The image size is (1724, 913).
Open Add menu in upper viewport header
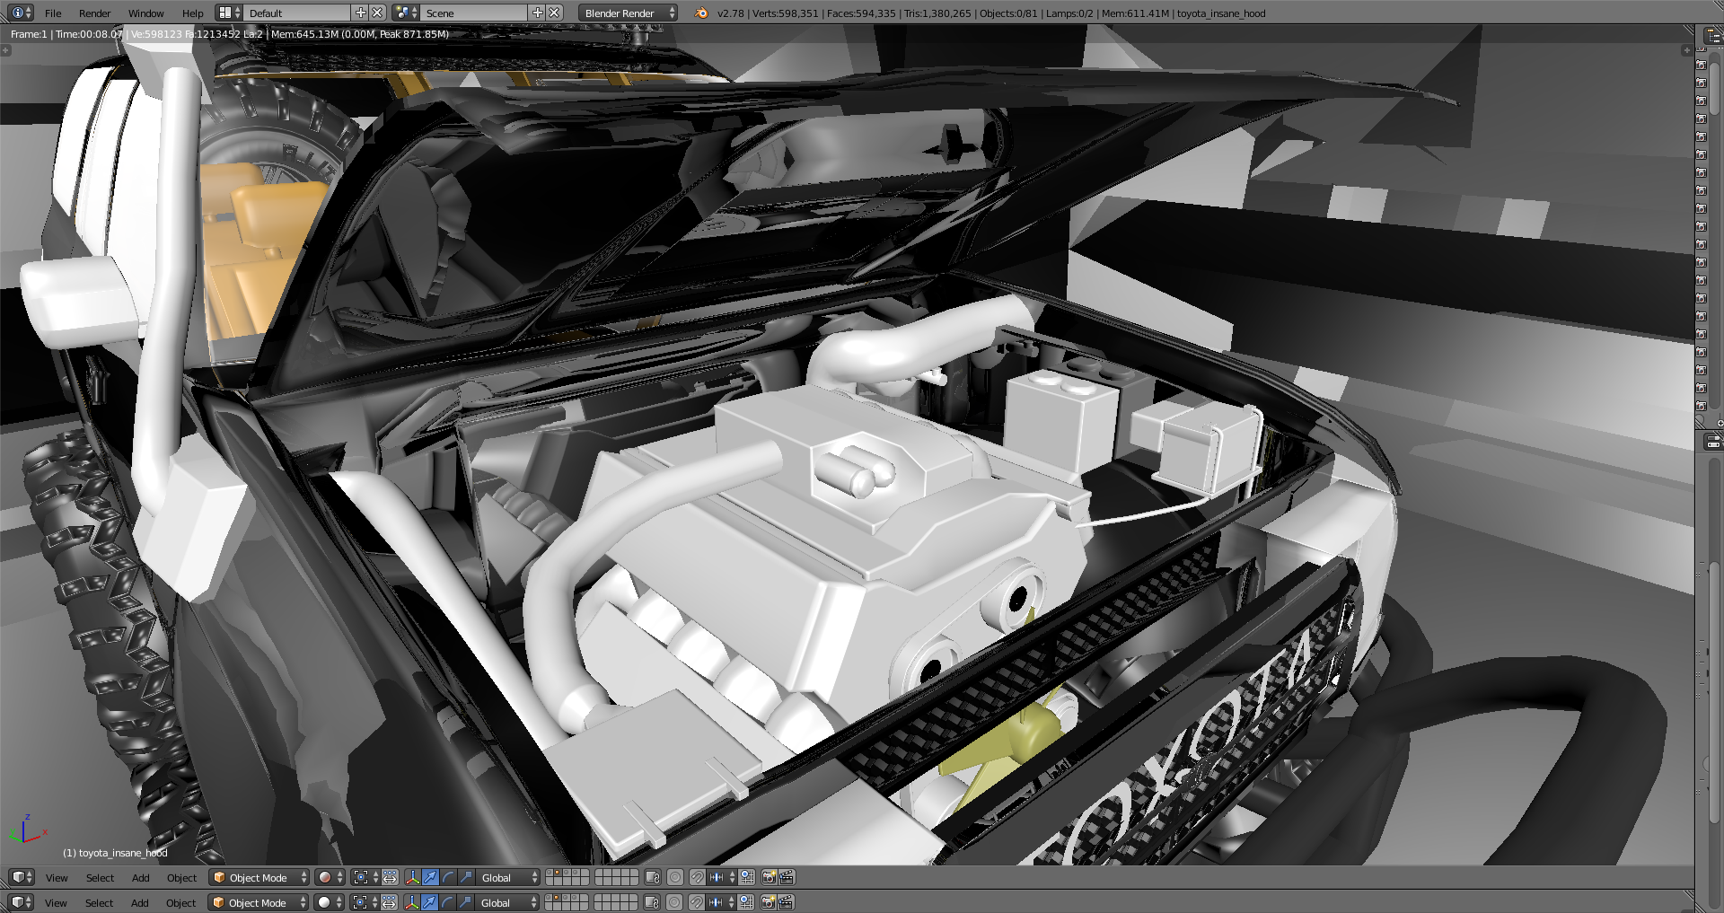140,878
